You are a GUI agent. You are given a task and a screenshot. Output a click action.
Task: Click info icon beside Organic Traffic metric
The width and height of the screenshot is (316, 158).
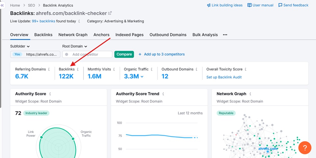pos(151,69)
